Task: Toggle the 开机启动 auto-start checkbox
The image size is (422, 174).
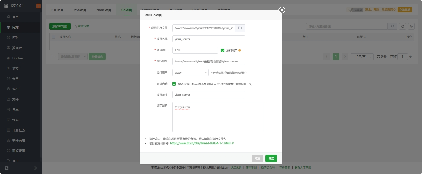Action: click(174, 84)
